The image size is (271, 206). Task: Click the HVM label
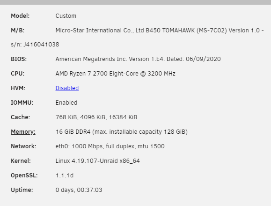click(18, 88)
